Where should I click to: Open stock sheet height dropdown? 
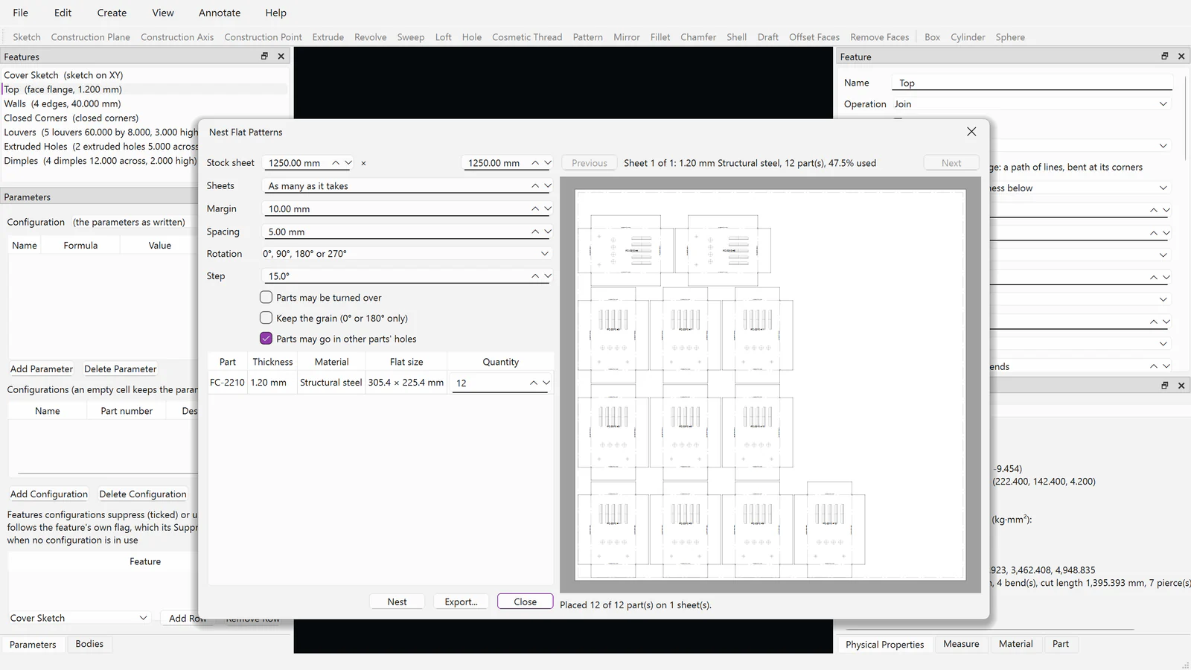click(x=548, y=163)
